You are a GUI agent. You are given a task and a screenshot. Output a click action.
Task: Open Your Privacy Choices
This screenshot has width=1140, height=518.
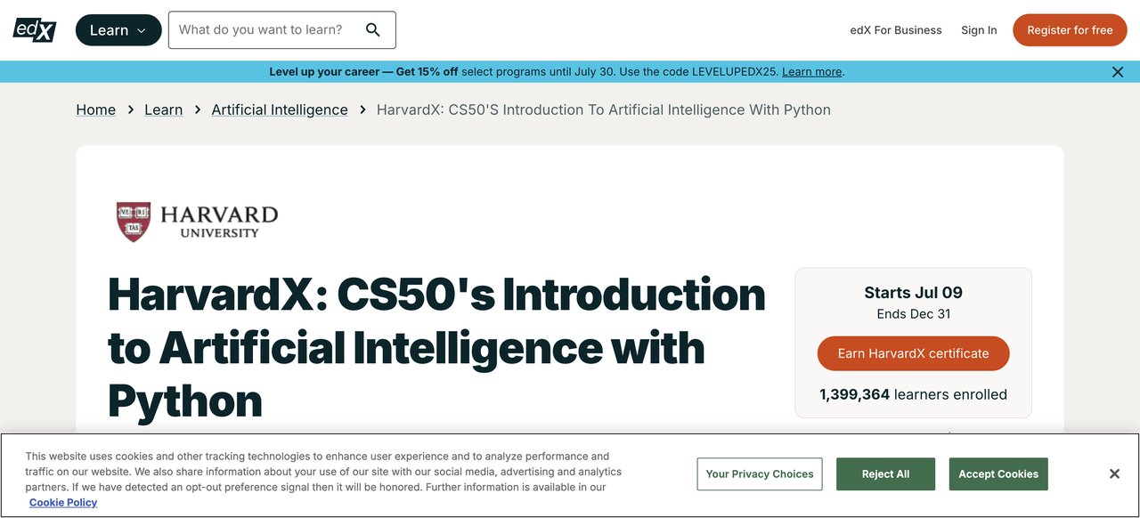[760, 474]
